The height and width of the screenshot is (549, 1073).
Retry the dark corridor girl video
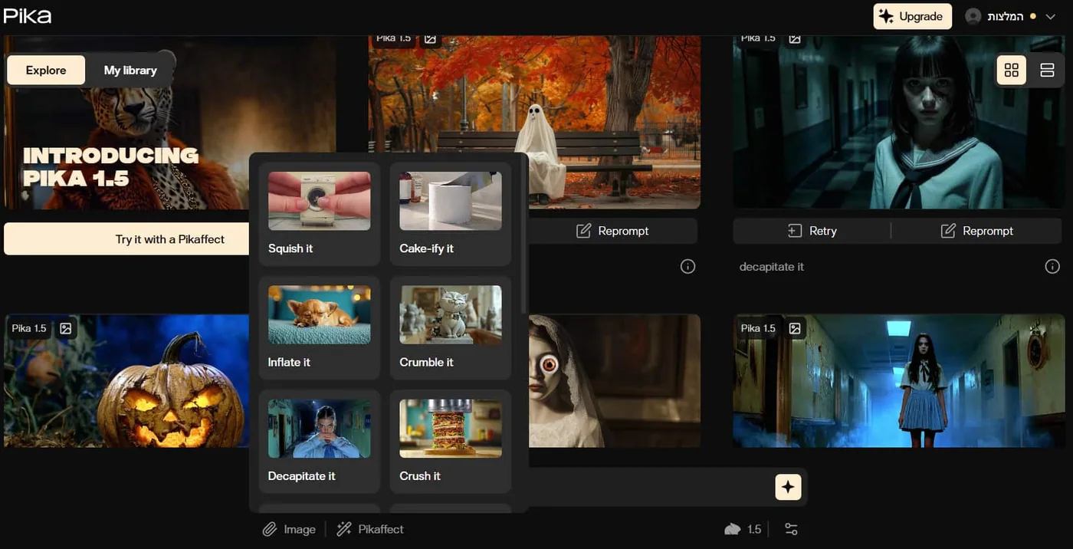[x=812, y=231]
